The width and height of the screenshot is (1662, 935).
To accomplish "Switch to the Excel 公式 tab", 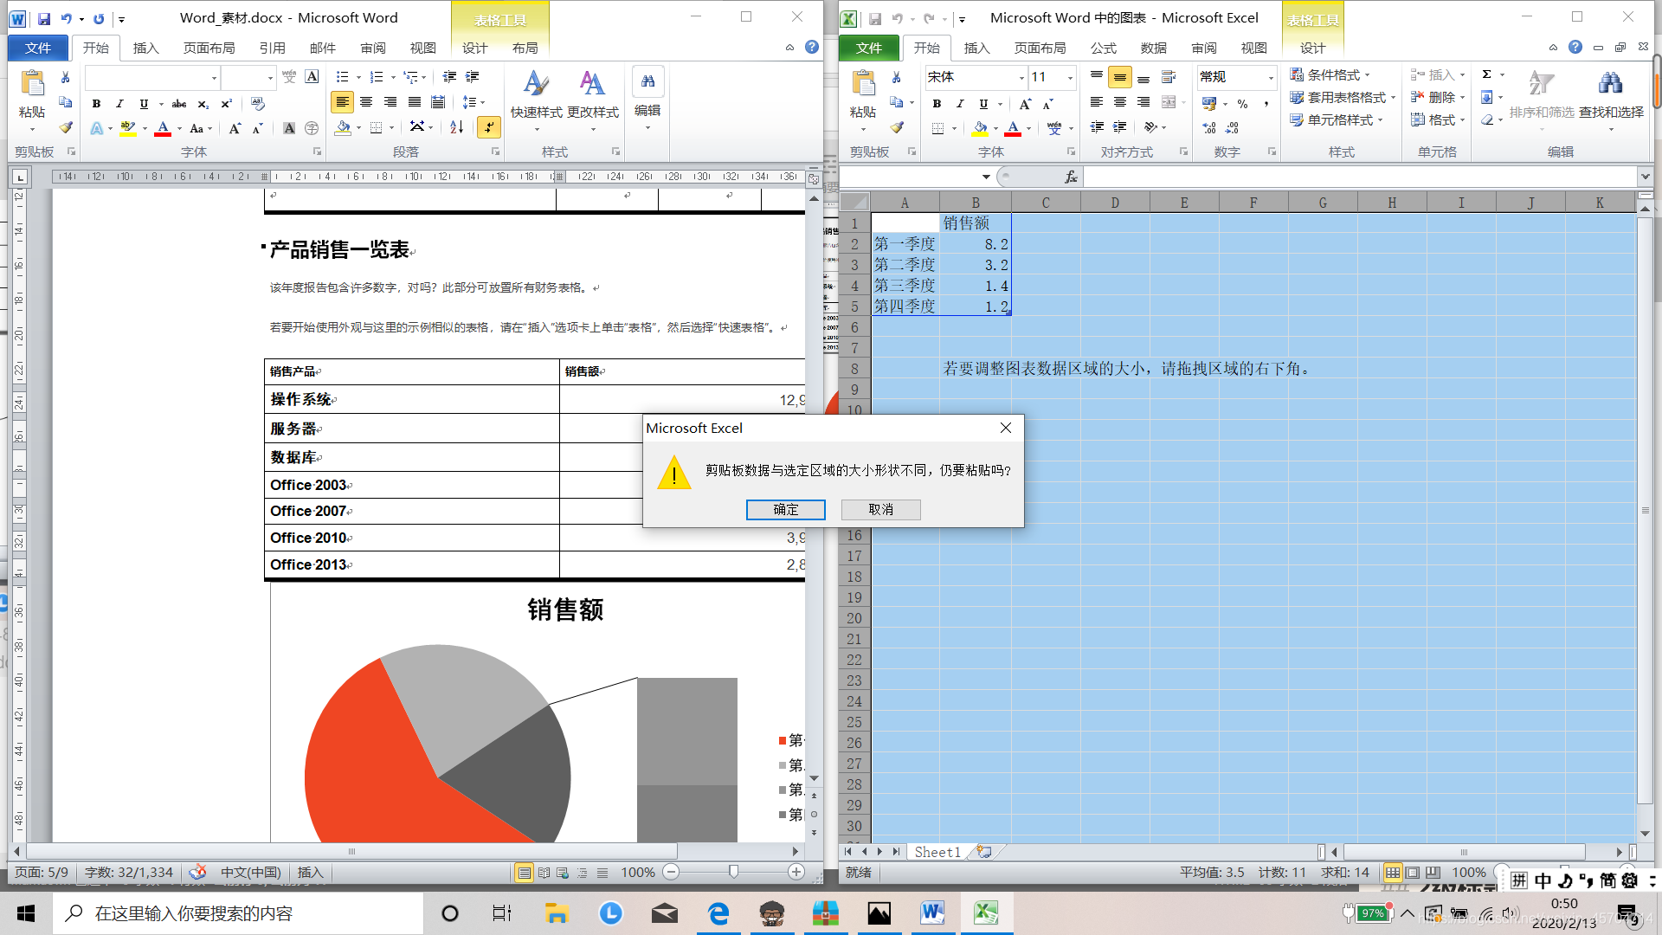I will [x=1103, y=48].
